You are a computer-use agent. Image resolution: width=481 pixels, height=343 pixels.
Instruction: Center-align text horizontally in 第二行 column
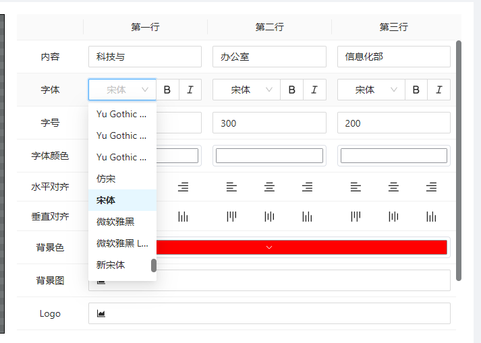[269, 187]
